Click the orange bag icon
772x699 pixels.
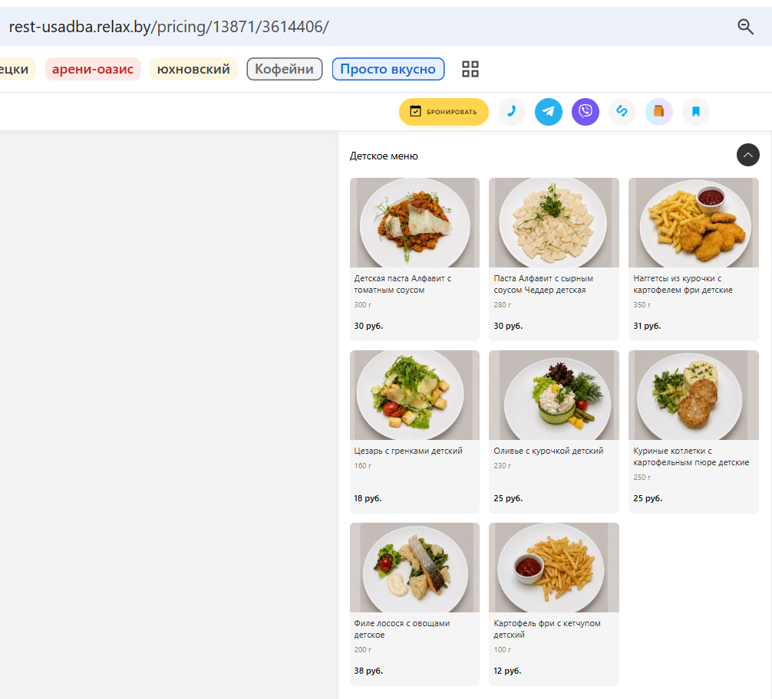pyautogui.click(x=658, y=112)
